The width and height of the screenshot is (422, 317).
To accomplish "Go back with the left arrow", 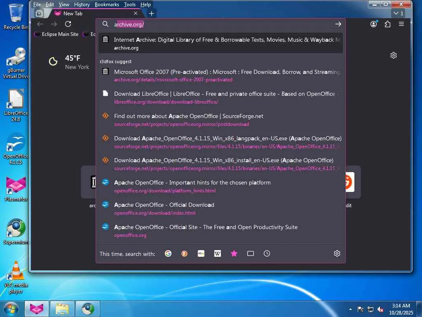I will tap(40, 24).
